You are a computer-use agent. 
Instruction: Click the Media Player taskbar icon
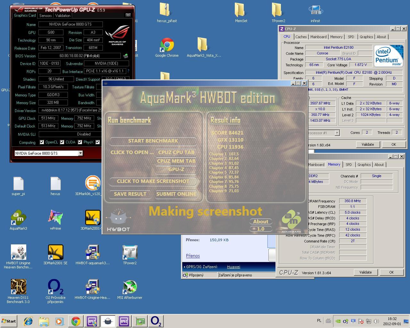point(60,321)
